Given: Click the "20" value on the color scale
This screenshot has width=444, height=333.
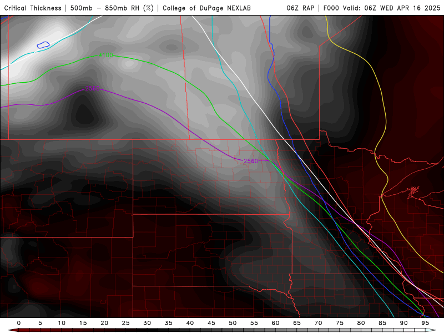Looking at the screenshot, I should pyautogui.click(x=104, y=323).
